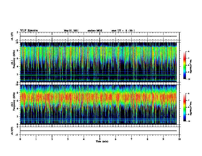Viewport: 202px width, 156px height.
Task: Click the ch.3 waveform trace panel
Action: [x=100, y=131]
